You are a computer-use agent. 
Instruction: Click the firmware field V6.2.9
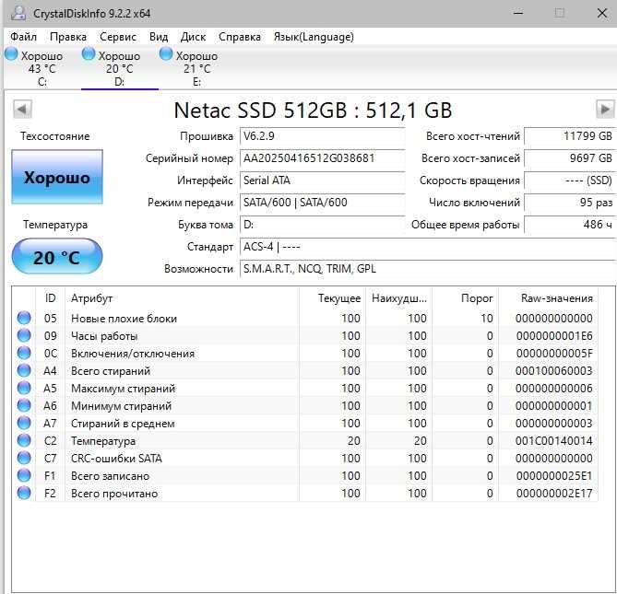(x=322, y=136)
